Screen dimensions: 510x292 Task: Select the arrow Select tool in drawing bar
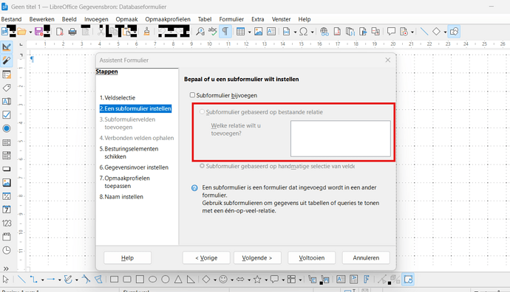point(5,279)
